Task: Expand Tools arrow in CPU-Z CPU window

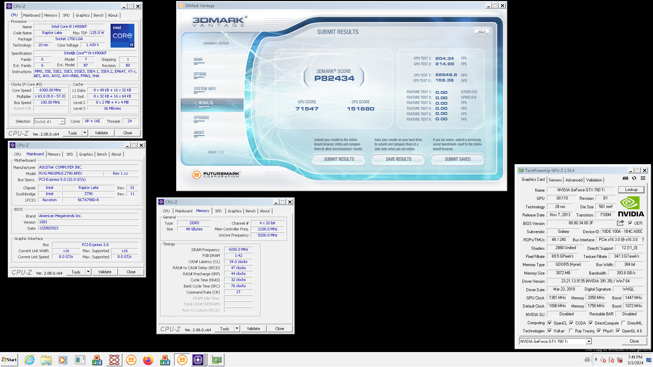Action: (85, 133)
